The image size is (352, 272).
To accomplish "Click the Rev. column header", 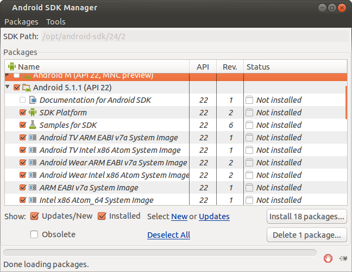I will click(x=230, y=66).
